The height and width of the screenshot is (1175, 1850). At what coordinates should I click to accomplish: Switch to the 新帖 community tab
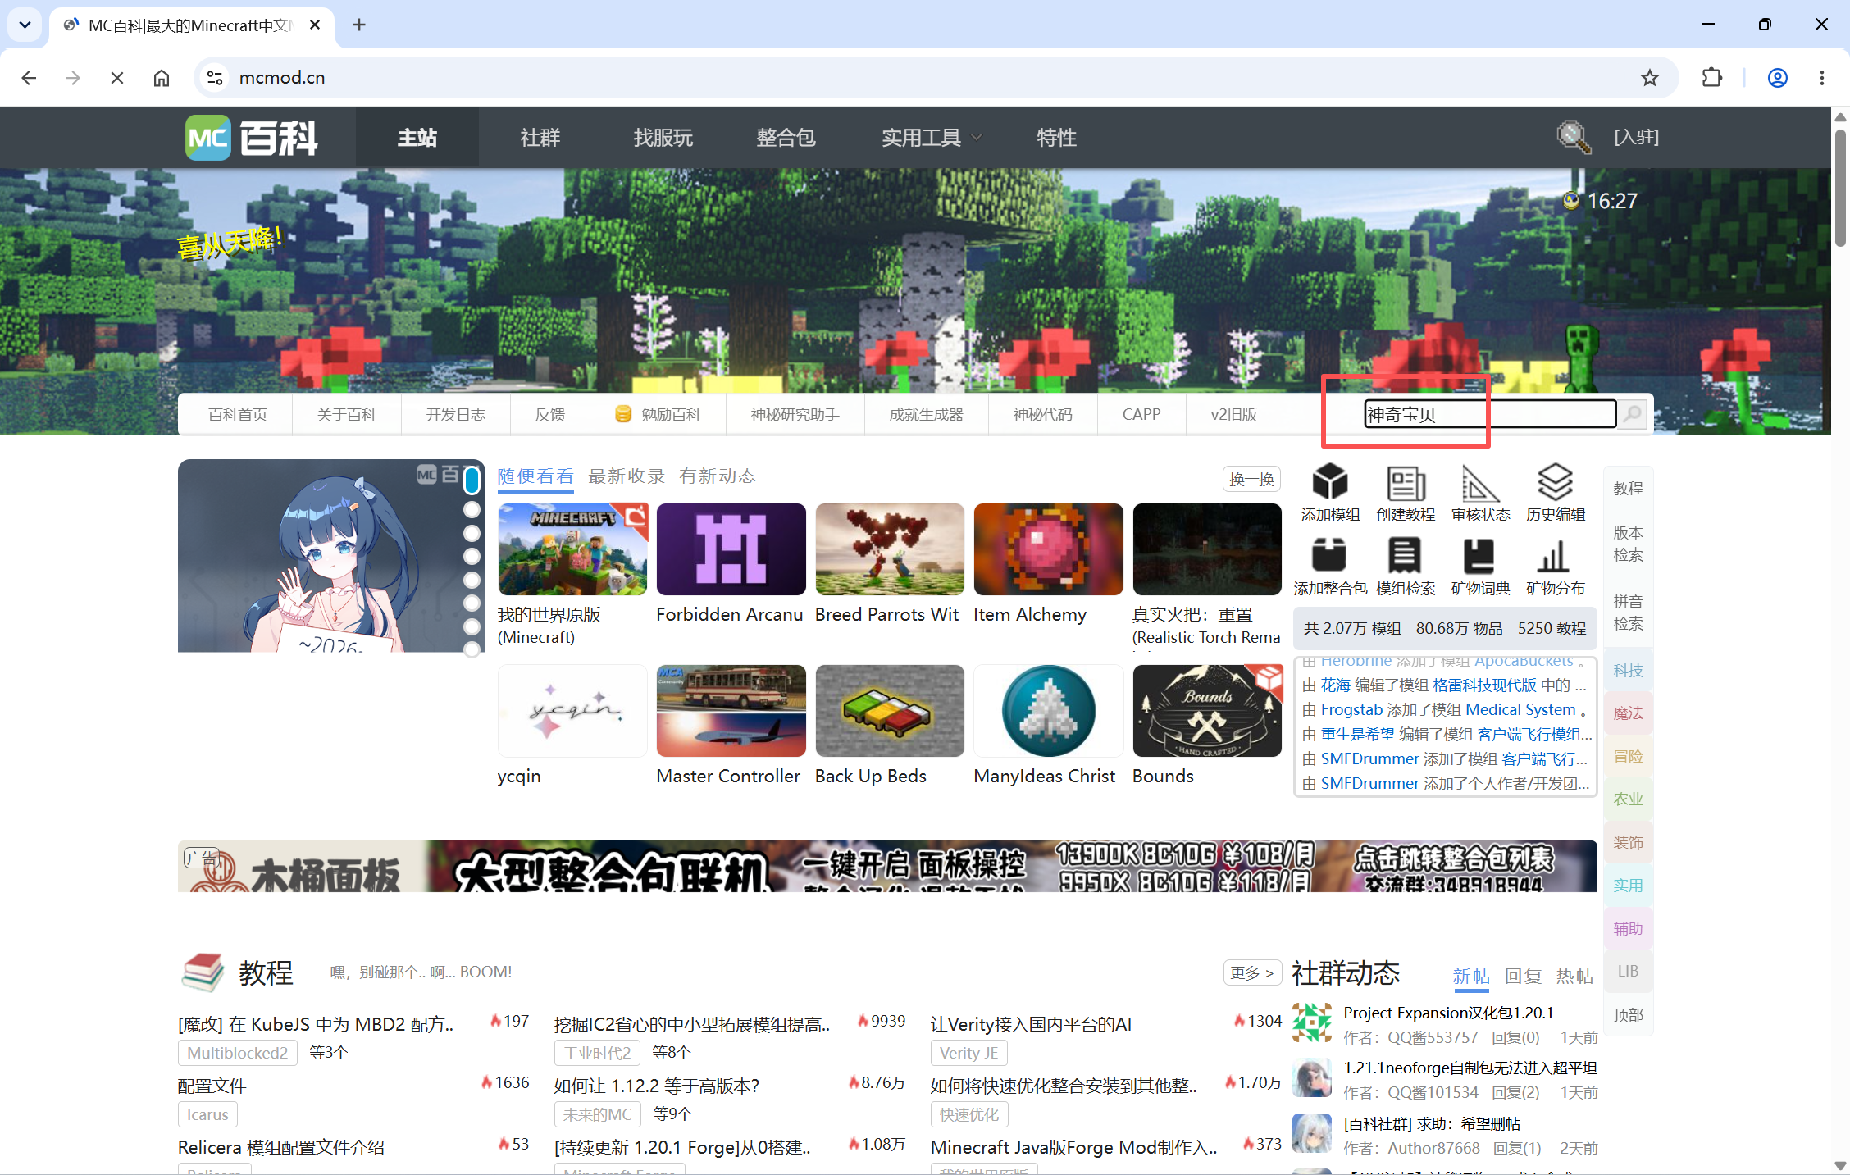(1471, 976)
